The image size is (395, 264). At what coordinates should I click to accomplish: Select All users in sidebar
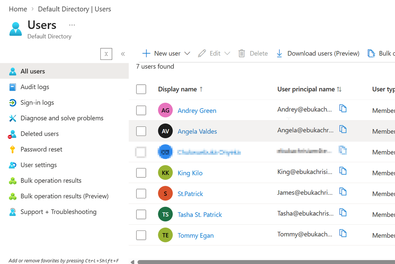pyautogui.click(x=64, y=71)
